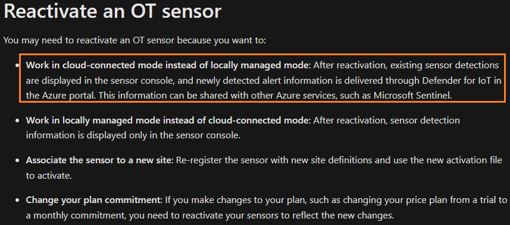This screenshot has height=225, width=510.
Task: Click the bullet before 'Change your plan commitment'
Action: [x=17, y=200]
